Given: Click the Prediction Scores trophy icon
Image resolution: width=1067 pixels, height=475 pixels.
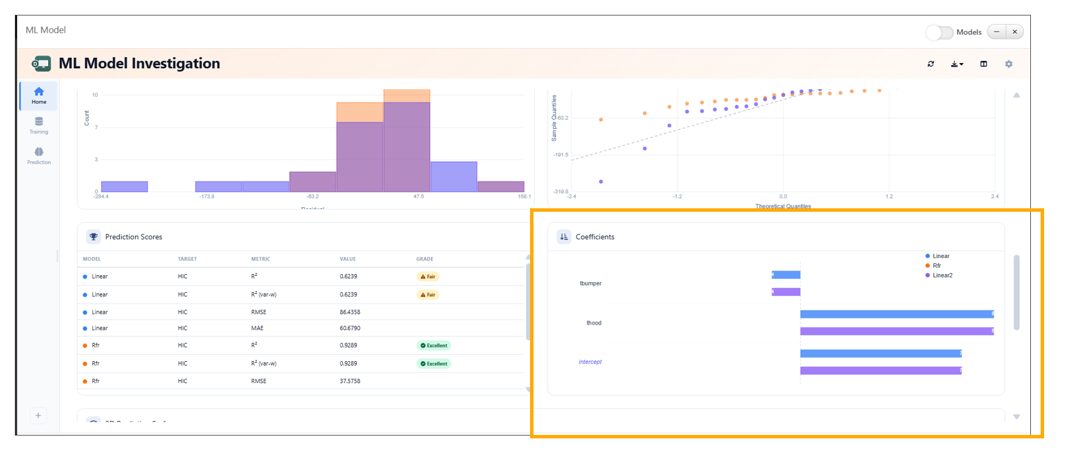Looking at the screenshot, I should 93,237.
